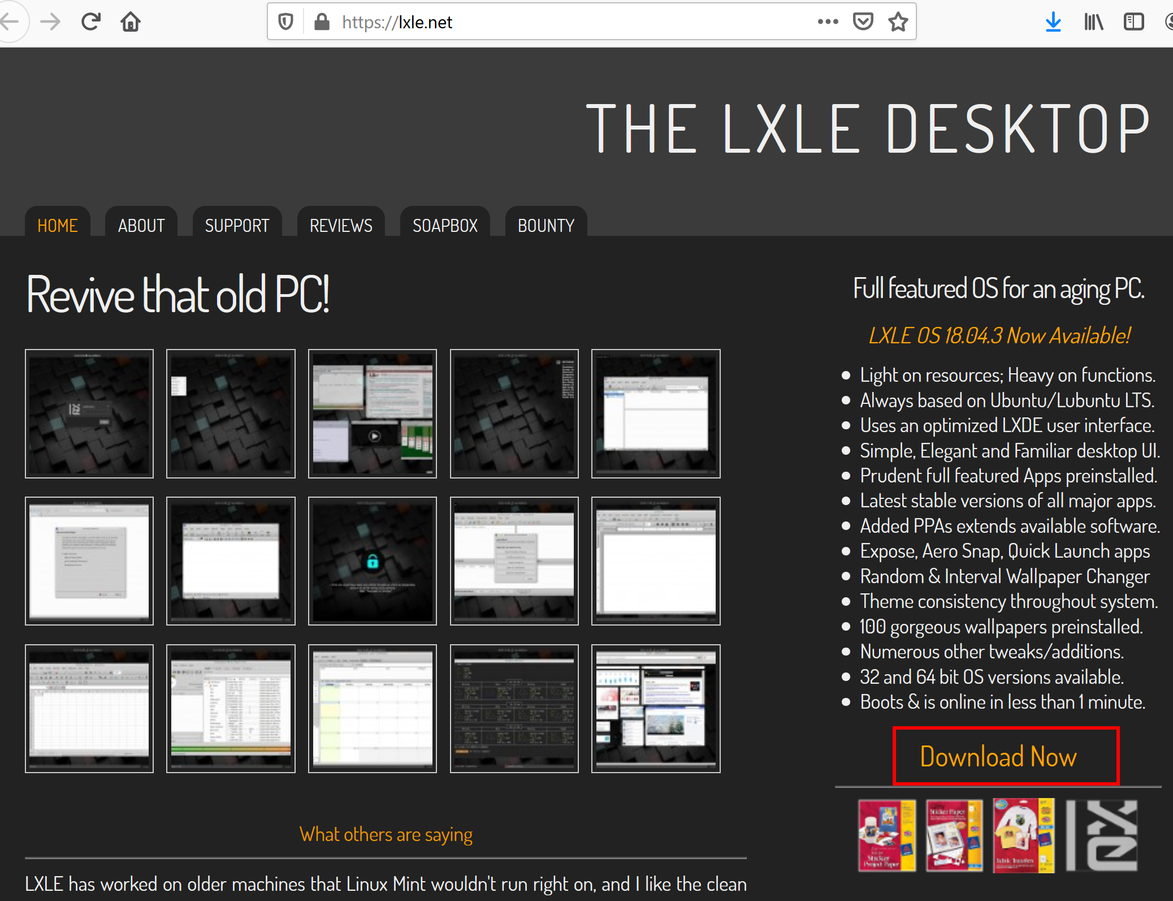Open the full-screen white document thumbnail
Image resolution: width=1173 pixels, height=901 pixels.
point(656,561)
